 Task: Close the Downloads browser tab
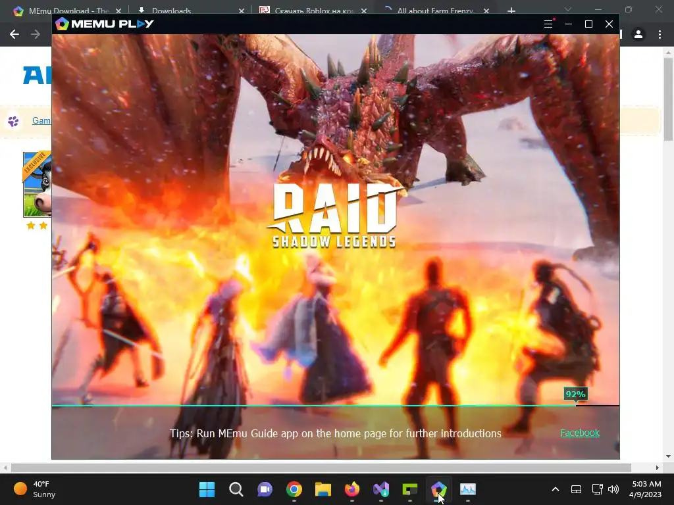pos(242,11)
